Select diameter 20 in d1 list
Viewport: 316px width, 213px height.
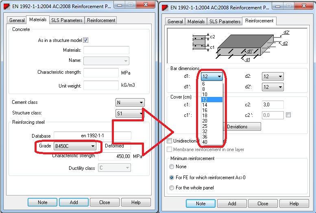(x=212, y=121)
